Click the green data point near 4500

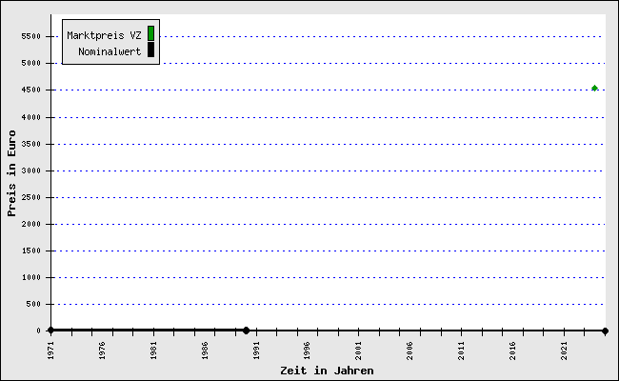[594, 88]
